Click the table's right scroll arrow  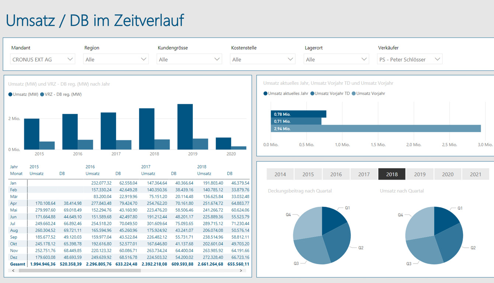coord(241,270)
